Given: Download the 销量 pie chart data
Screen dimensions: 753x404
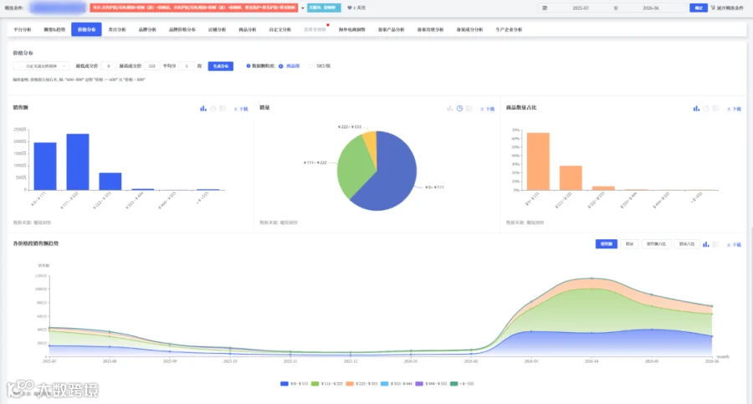Looking at the screenshot, I should coord(488,109).
